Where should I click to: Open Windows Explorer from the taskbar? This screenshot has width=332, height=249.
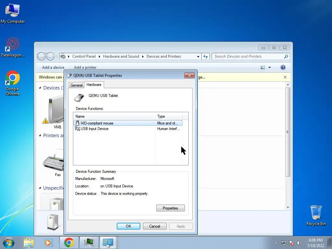pos(29,243)
